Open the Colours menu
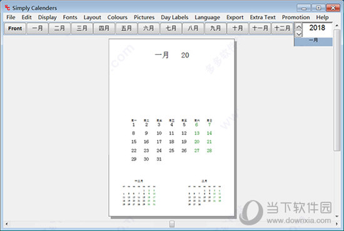Viewport: 344px width, 231px height. tap(118, 17)
